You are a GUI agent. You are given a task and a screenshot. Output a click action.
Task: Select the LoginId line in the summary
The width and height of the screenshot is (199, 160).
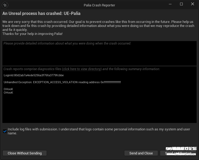click(34, 75)
